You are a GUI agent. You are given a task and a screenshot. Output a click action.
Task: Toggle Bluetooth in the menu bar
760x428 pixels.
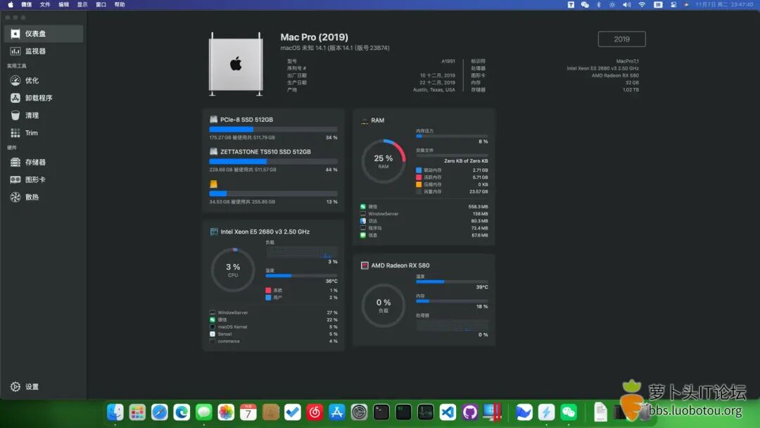pos(599,4)
